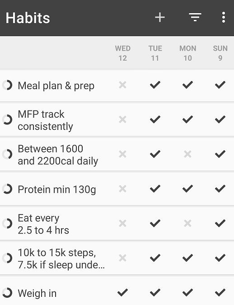
Task: Tap progress ring beside Eat every 2.5 to 4 hrs
Action: point(7,224)
